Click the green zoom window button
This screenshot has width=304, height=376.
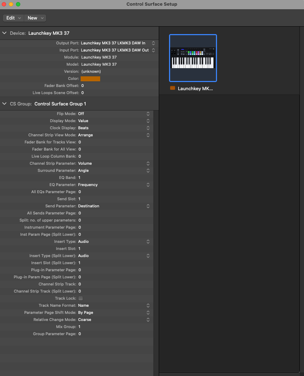18,4
